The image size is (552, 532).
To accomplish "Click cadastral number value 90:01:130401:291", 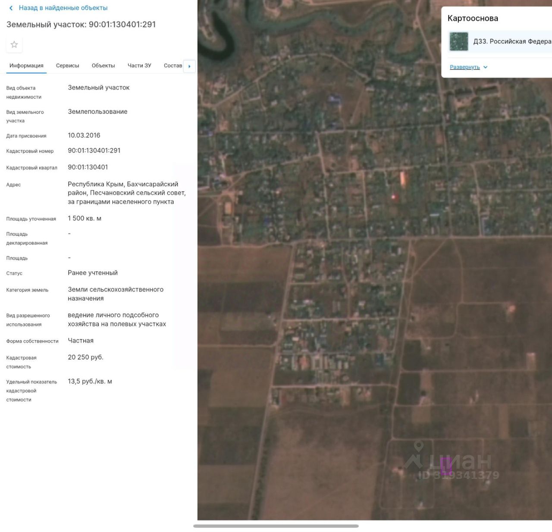I will [x=94, y=150].
